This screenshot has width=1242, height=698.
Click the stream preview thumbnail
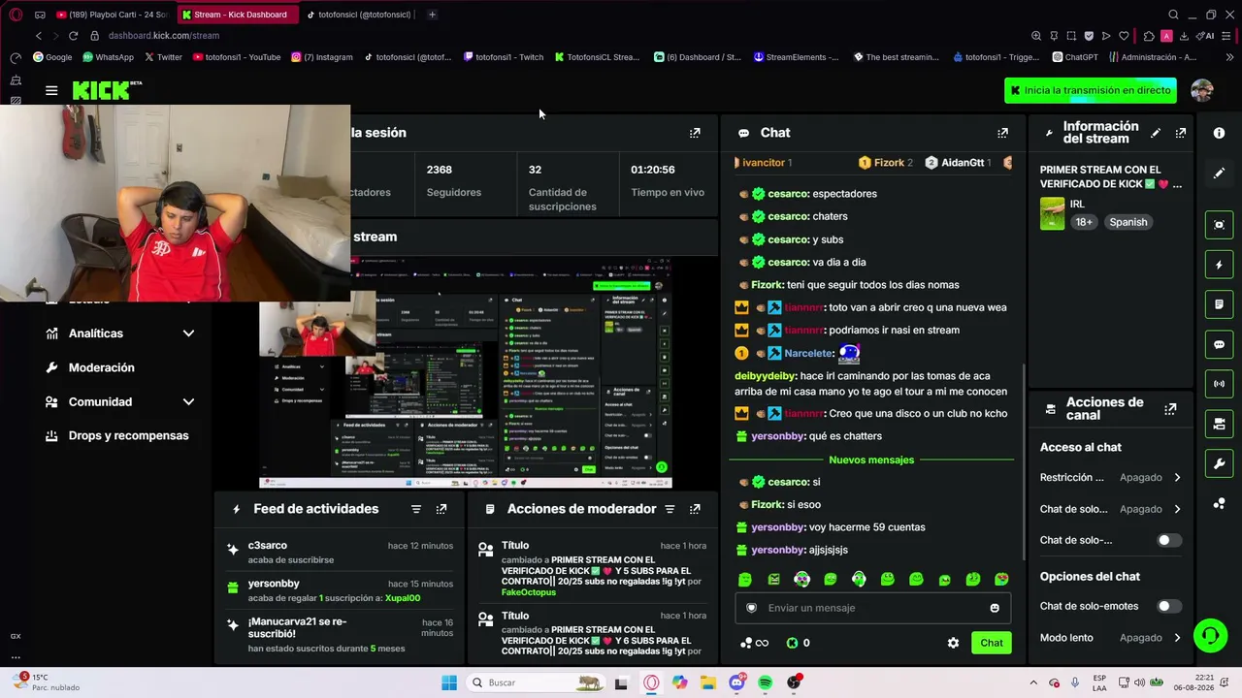[x=466, y=372]
